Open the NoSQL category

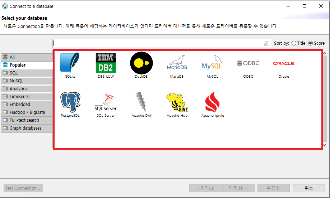27,81
